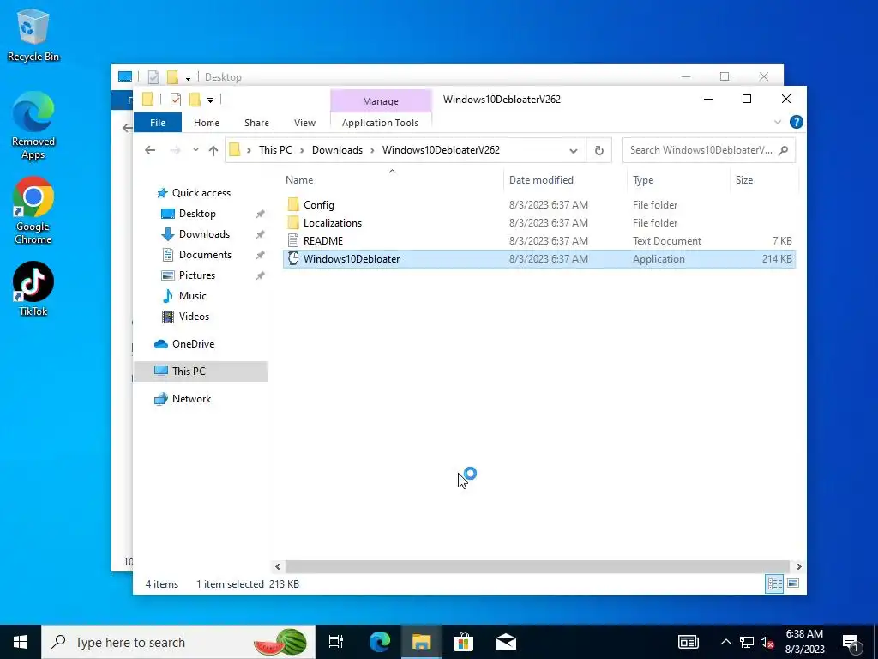Click the Properties icon in quick access toolbar
The width and height of the screenshot is (878, 659).
click(175, 100)
